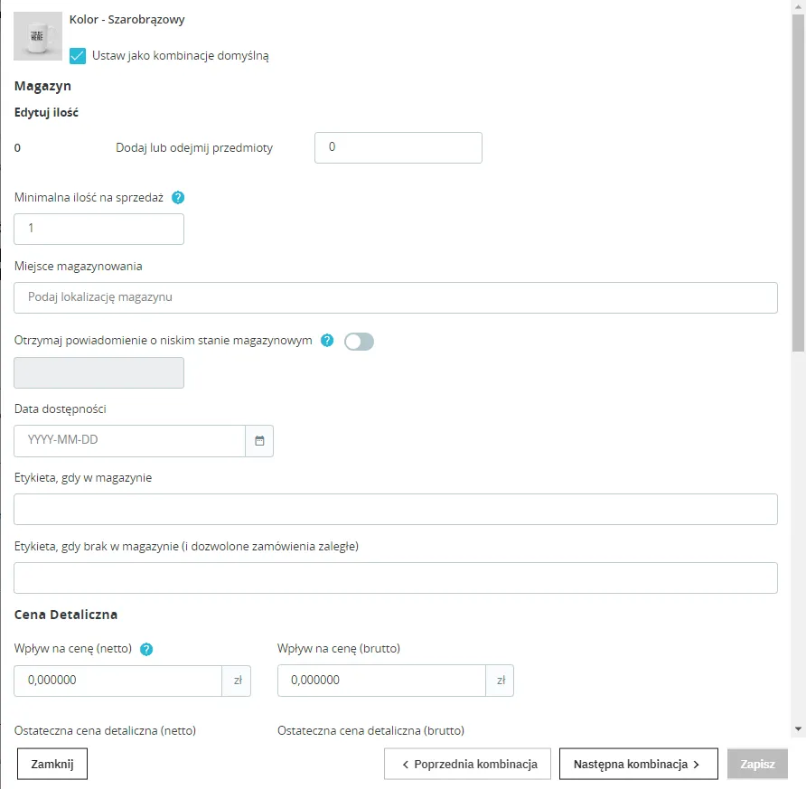Click the out-of-stock label input field

(395, 578)
